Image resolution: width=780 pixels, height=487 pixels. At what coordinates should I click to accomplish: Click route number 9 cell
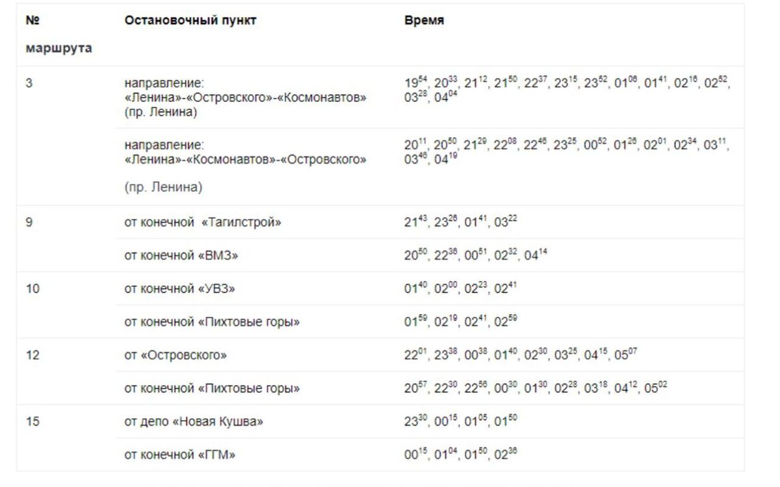(29, 223)
